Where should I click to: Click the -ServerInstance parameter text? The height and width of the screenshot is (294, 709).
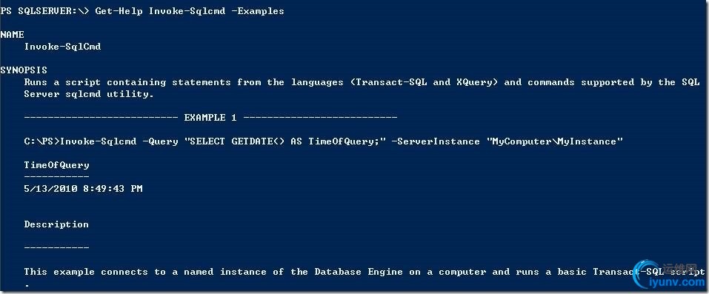436,141
